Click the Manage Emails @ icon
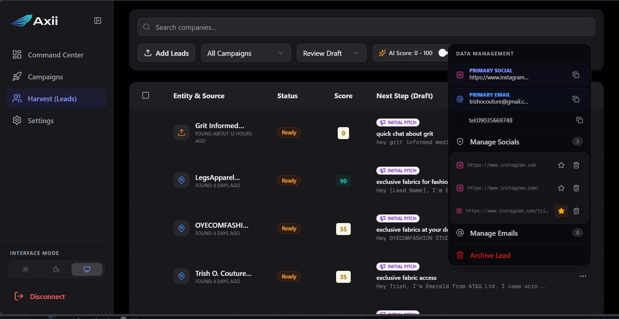 pyautogui.click(x=460, y=233)
